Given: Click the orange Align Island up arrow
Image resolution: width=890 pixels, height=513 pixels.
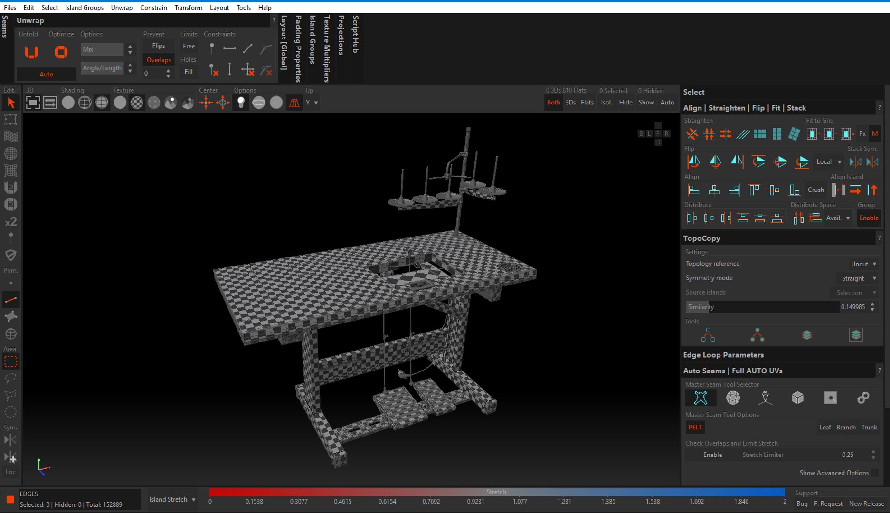Looking at the screenshot, I should click(872, 190).
